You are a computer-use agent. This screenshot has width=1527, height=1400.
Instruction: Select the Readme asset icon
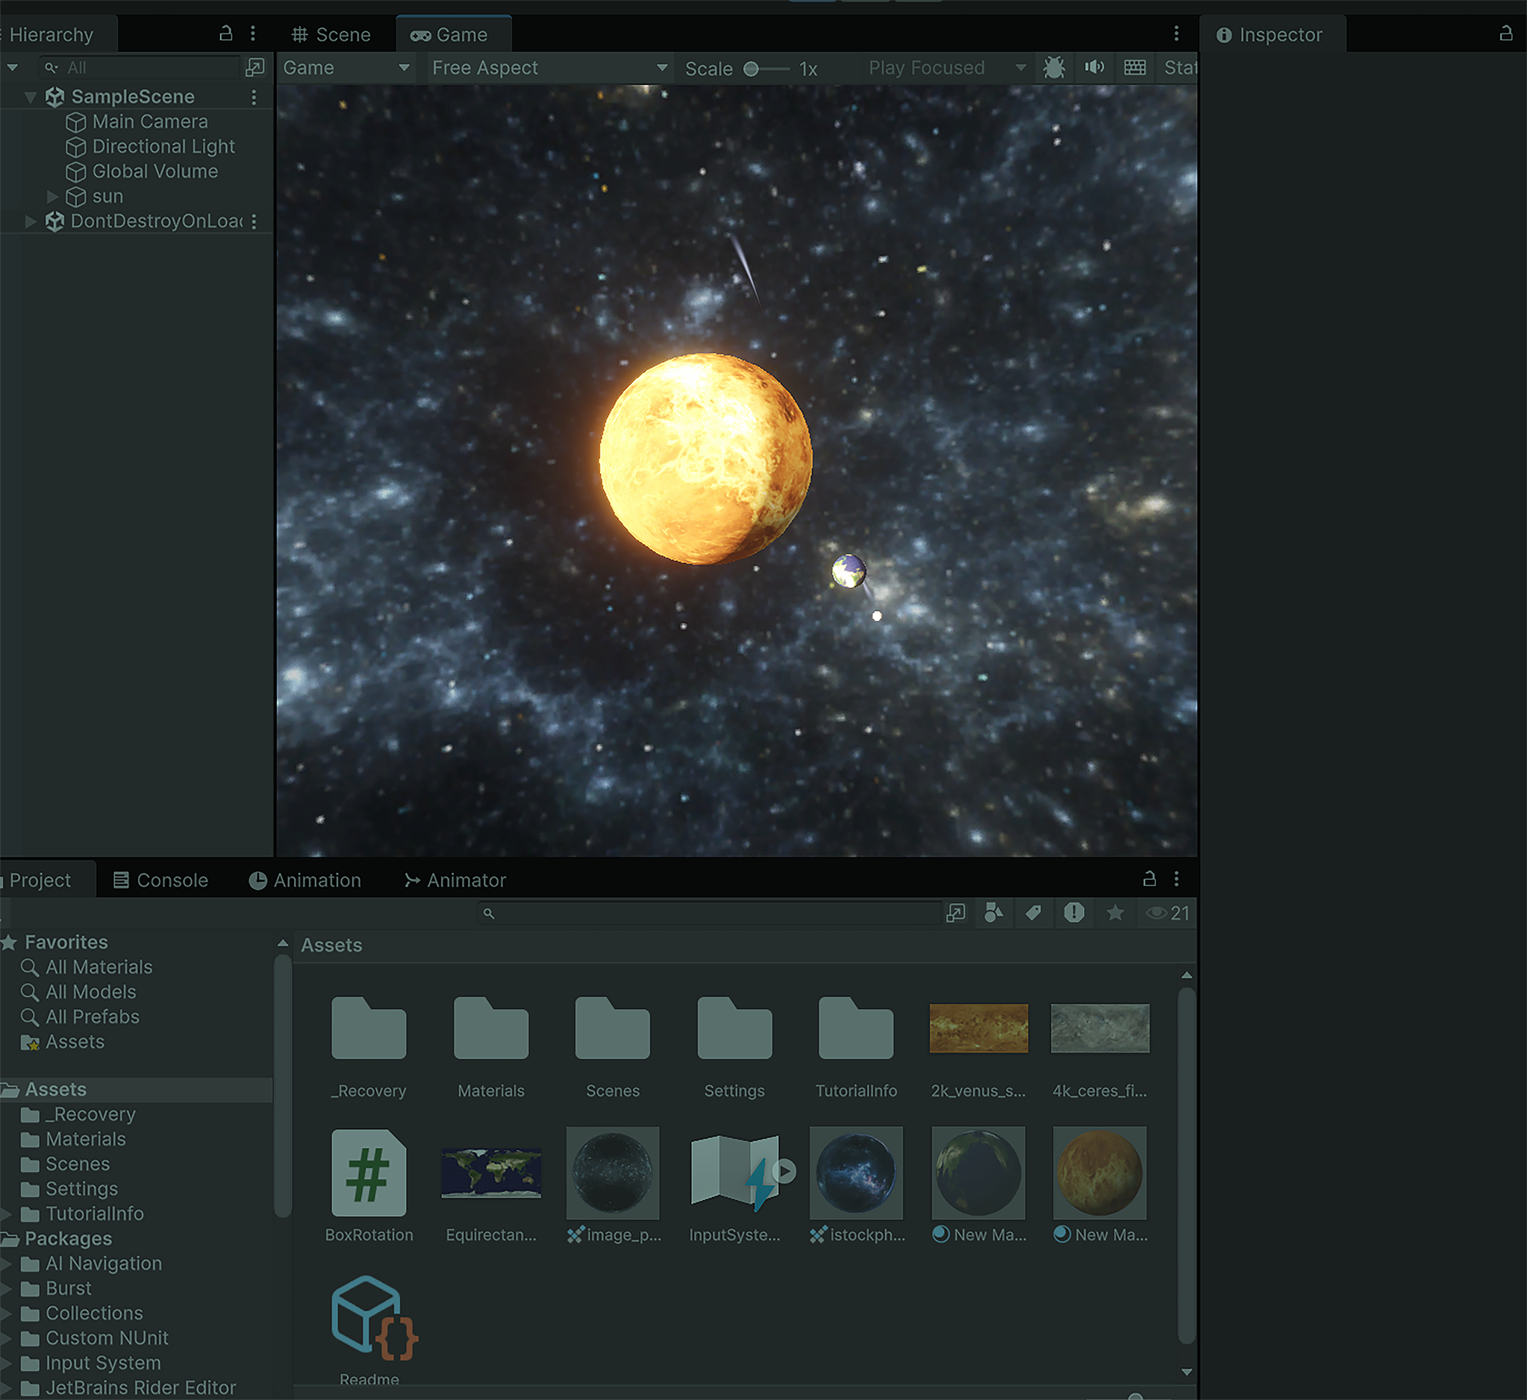pyautogui.click(x=372, y=1316)
